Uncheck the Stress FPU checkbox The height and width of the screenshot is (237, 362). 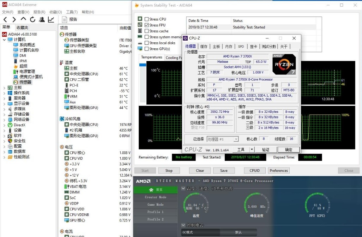[146, 25]
